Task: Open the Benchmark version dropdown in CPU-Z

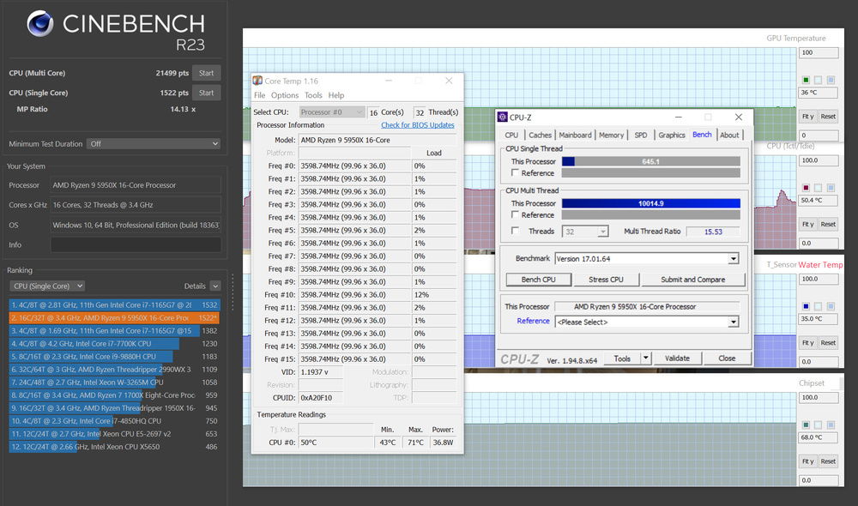Action: click(733, 259)
